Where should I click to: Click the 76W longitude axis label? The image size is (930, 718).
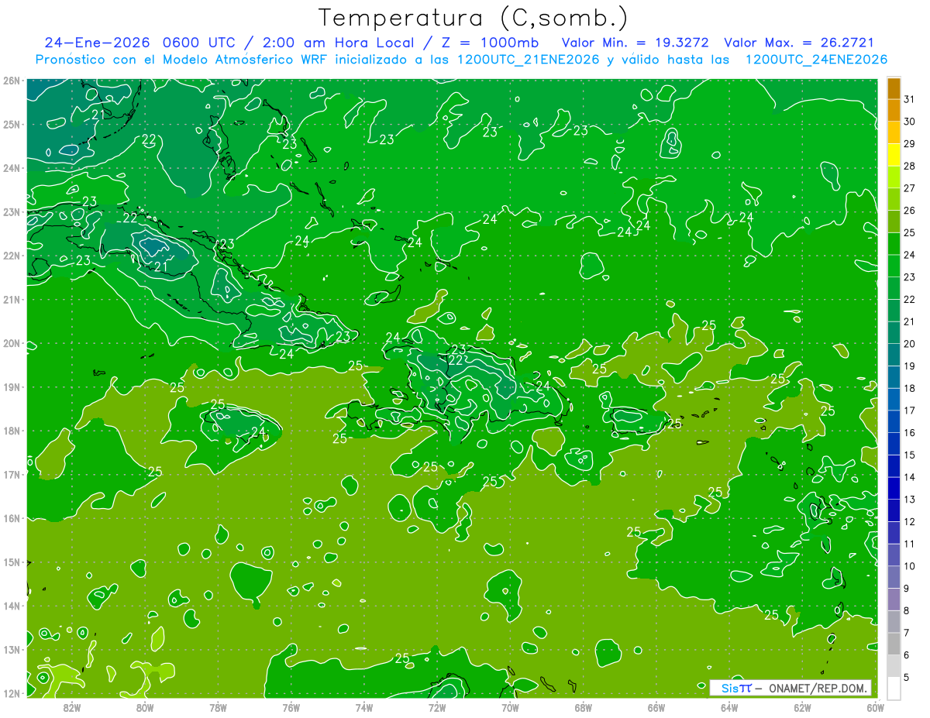pyautogui.click(x=291, y=707)
